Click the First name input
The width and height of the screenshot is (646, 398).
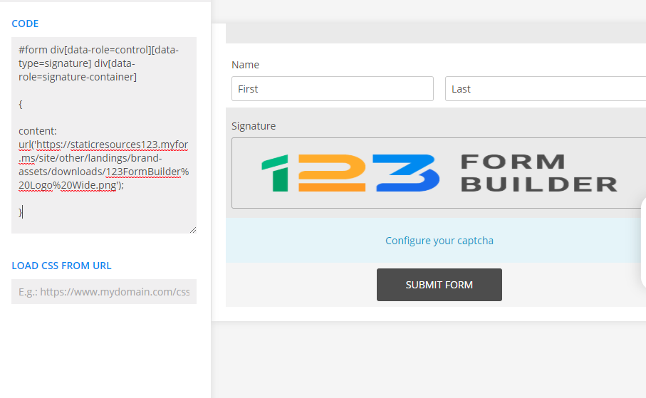pyautogui.click(x=333, y=88)
